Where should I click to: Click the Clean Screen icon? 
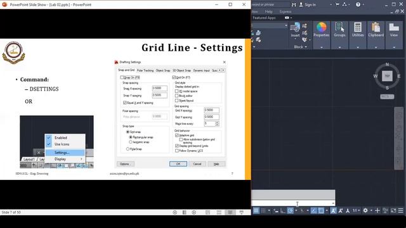click(x=393, y=210)
